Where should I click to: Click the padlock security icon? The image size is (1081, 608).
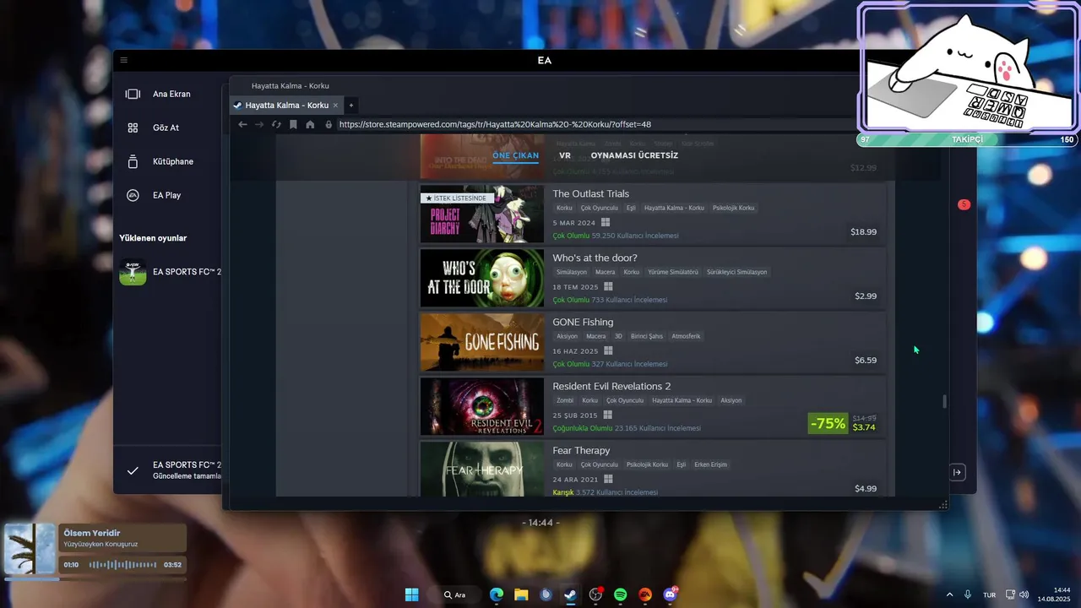tap(329, 124)
